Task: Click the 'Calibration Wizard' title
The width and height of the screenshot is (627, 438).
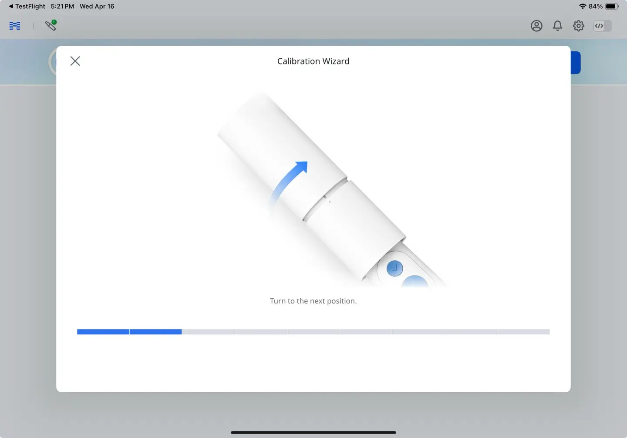Action: [x=313, y=61]
